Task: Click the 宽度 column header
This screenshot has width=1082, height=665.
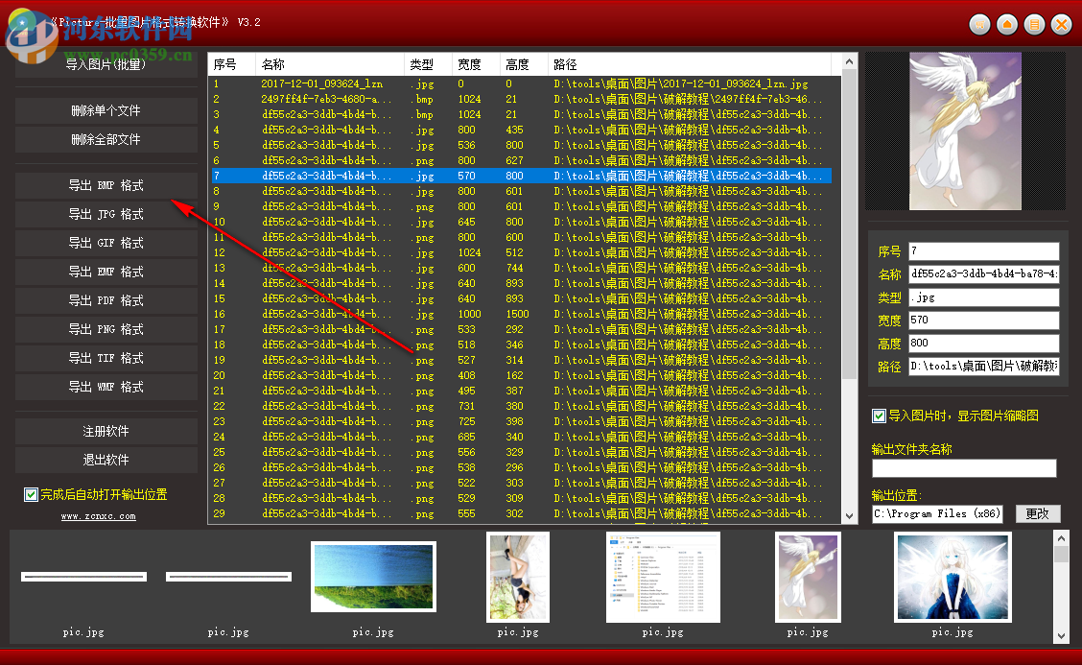Action: (476, 64)
